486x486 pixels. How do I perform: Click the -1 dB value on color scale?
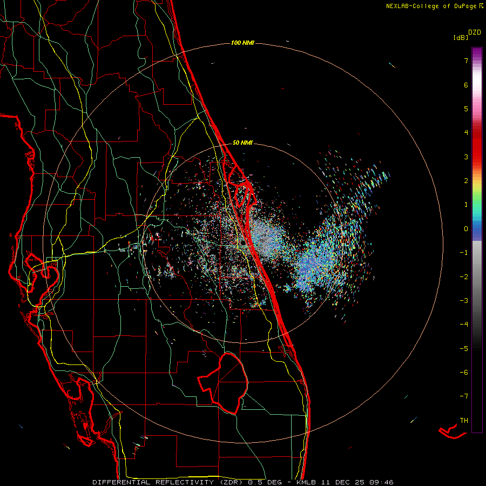464,253
